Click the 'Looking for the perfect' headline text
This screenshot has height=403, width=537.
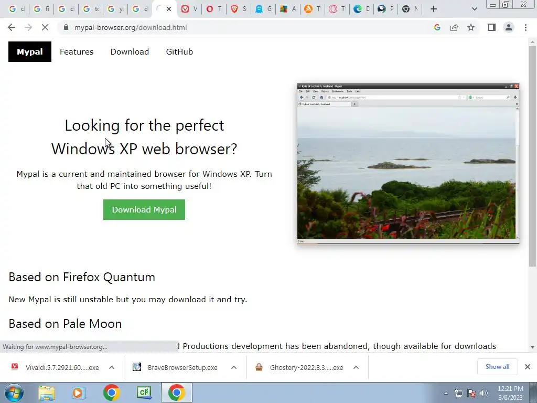tap(144, 125)
